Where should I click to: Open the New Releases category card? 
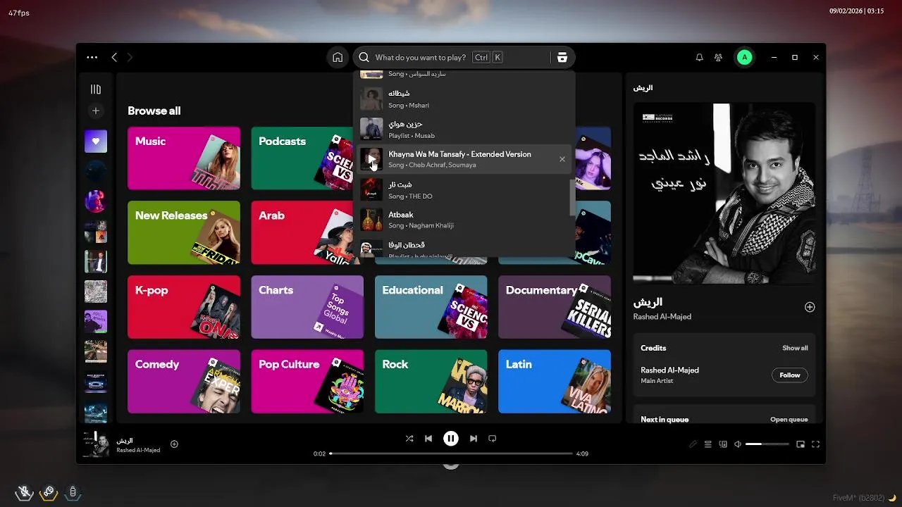pyautogui.click(x=184, y=232)
